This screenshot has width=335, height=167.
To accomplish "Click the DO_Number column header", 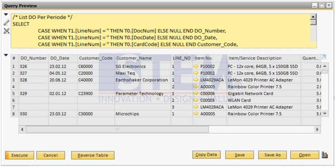I will pos(33,58).
